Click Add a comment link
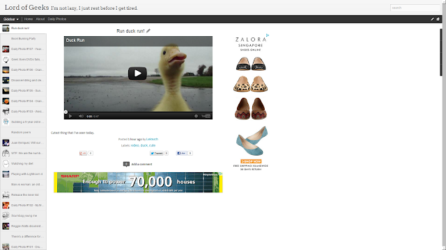Screen dimensions: 446x250 click(x=141, y=164)
